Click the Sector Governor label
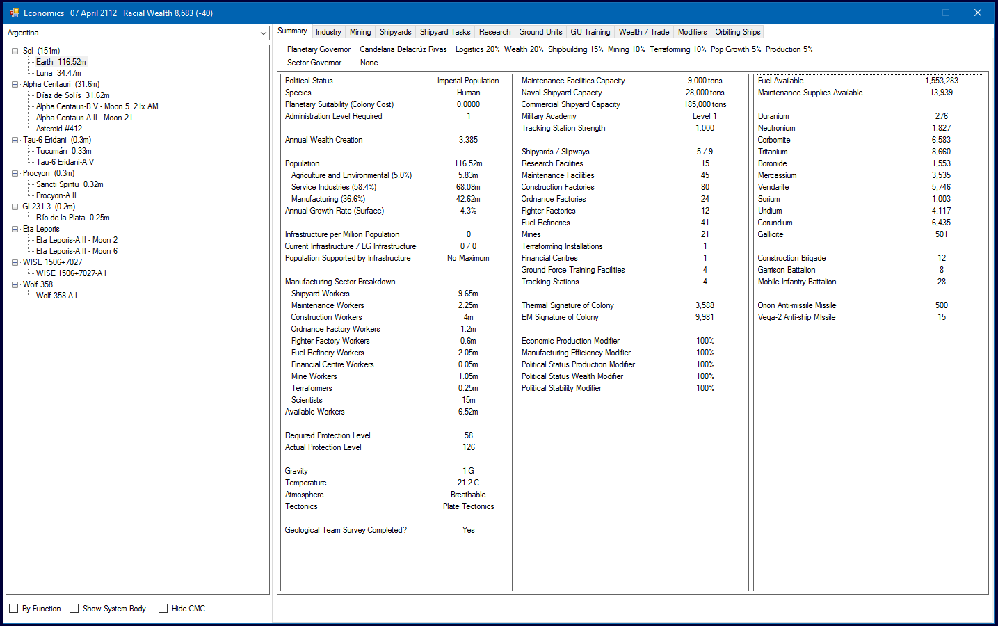The image size is (998, 626). tap(314, 63)
